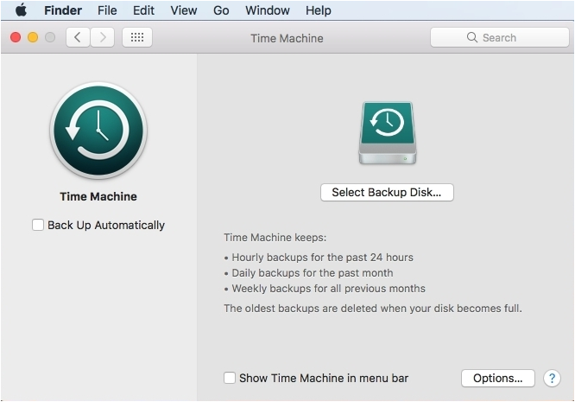Close the window with the red button
This screenshot has width=575, height=402.
pos(16,37)
